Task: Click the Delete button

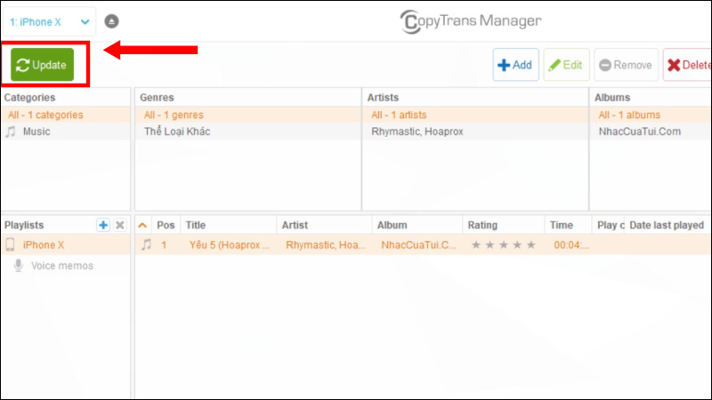Action: pos(687,65)
